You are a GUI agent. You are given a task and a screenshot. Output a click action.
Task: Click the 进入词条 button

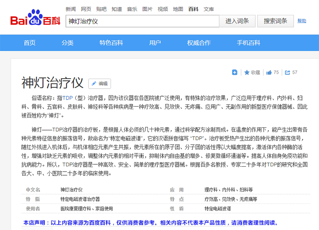(237, 21)
